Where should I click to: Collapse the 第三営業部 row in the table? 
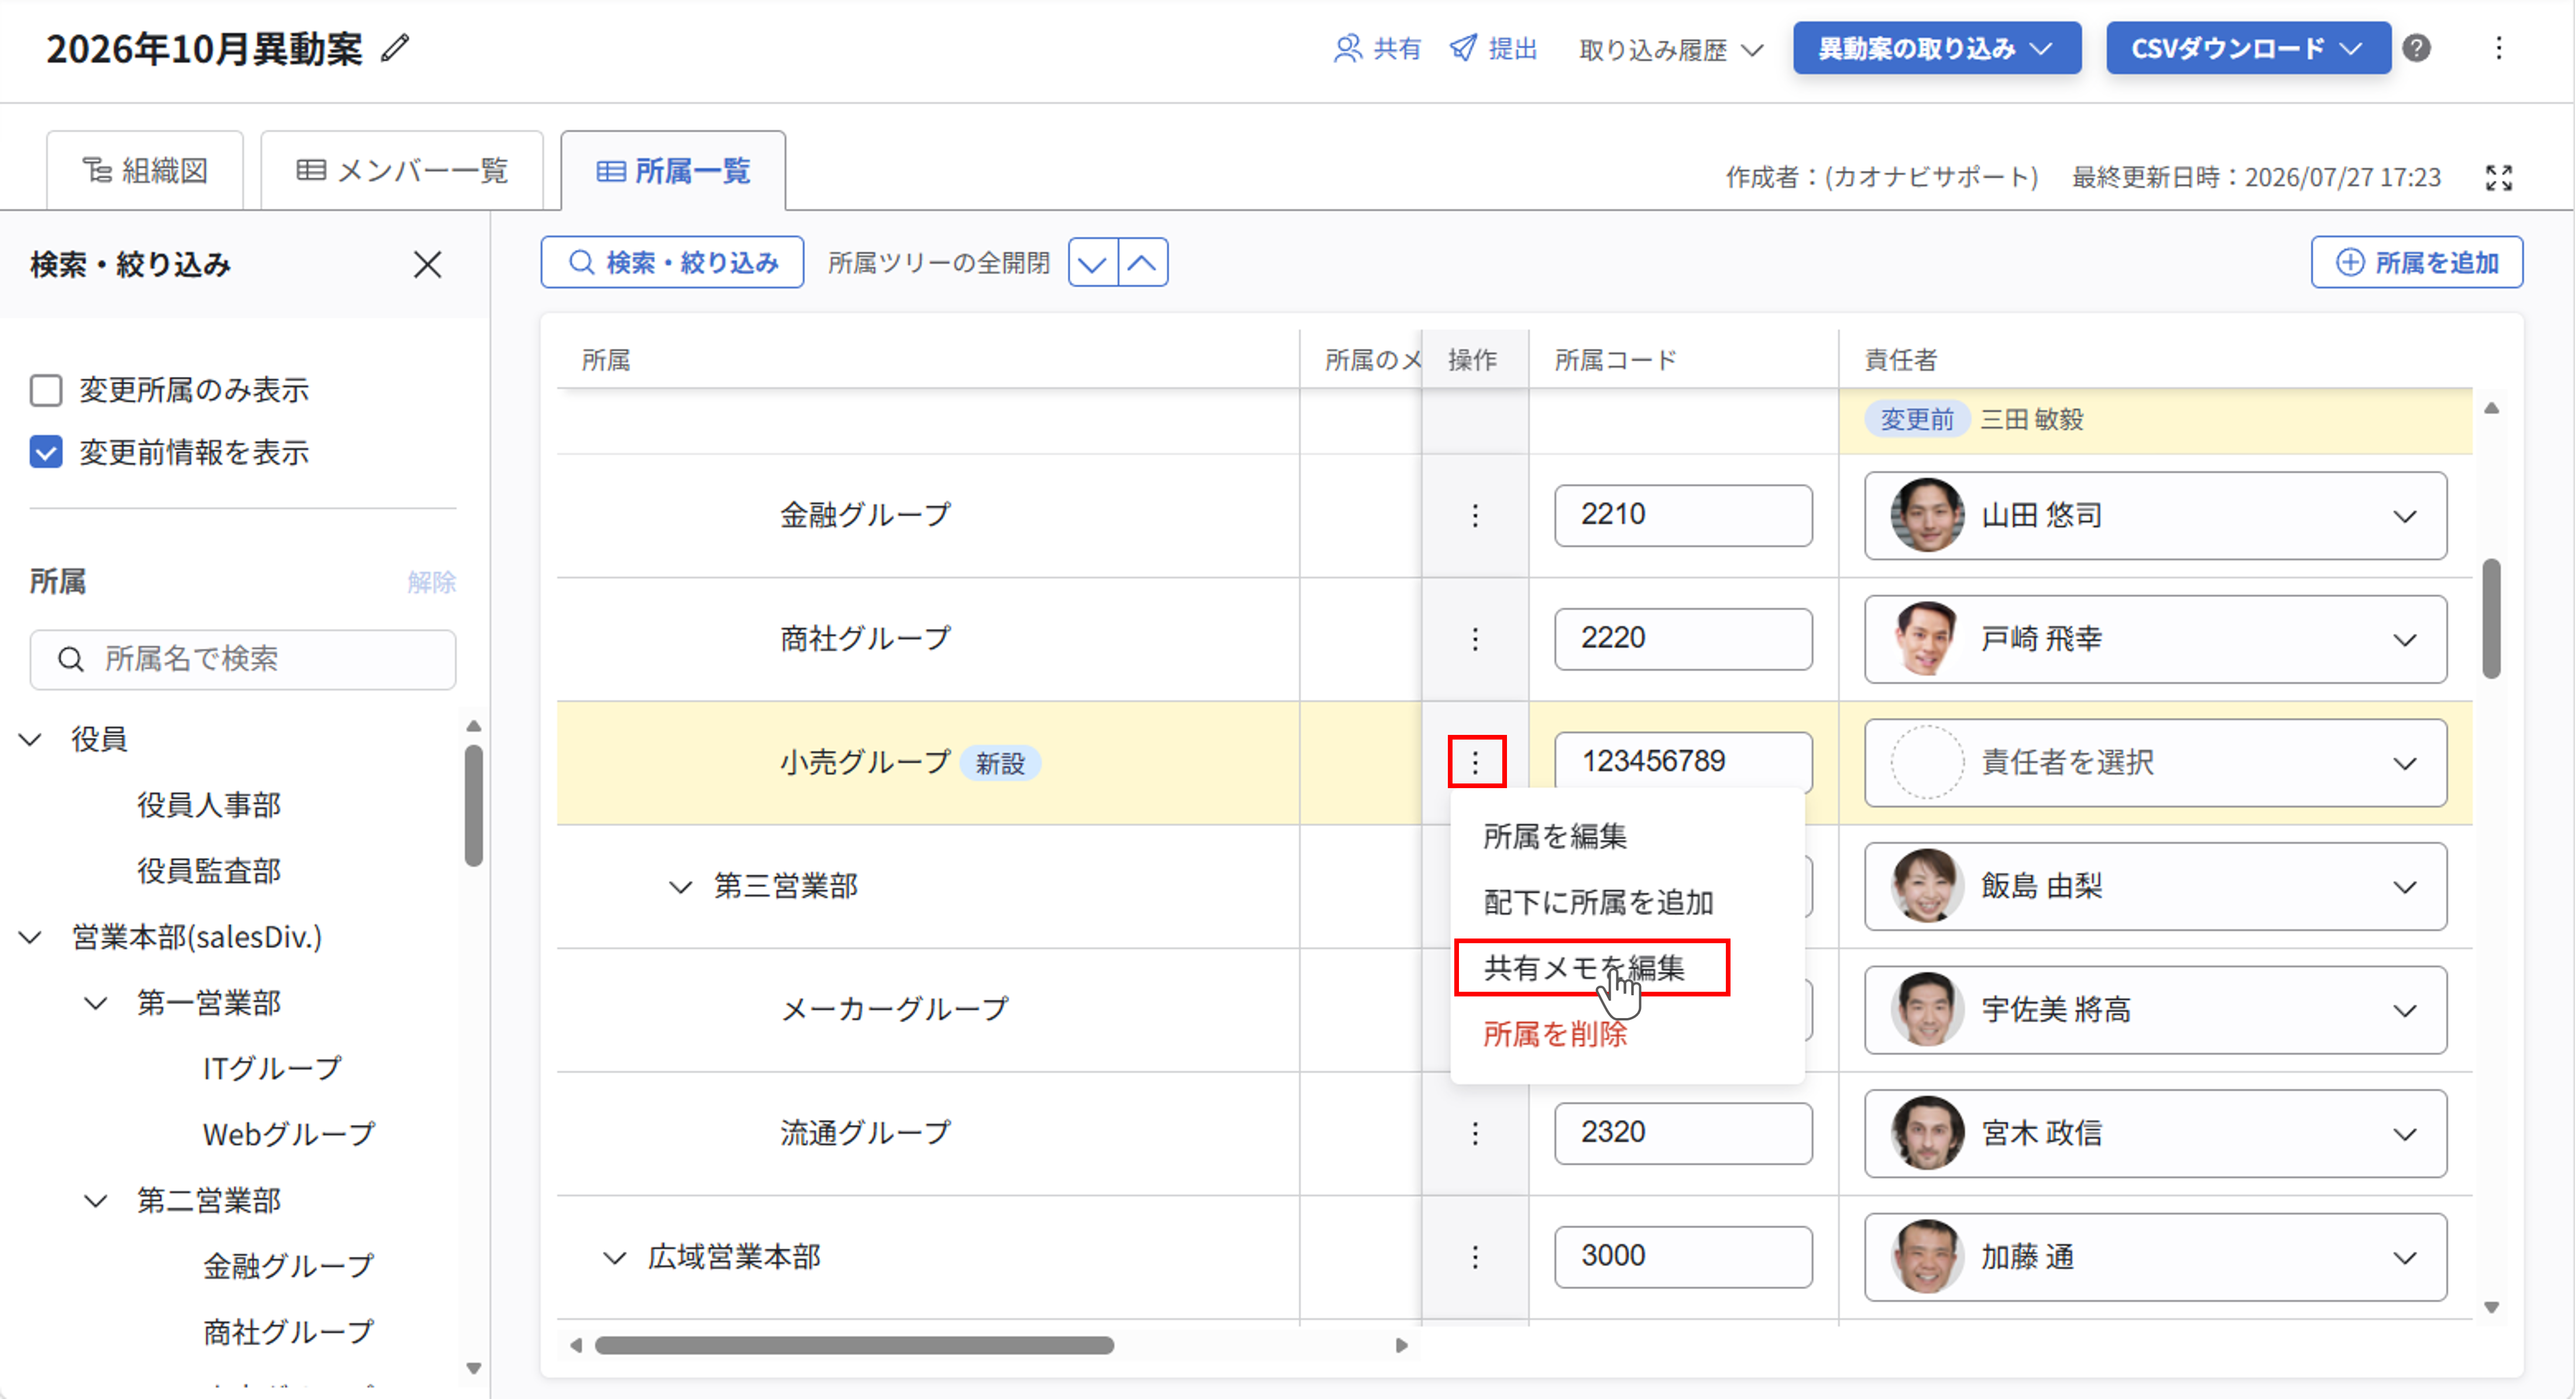pos(679,888)
